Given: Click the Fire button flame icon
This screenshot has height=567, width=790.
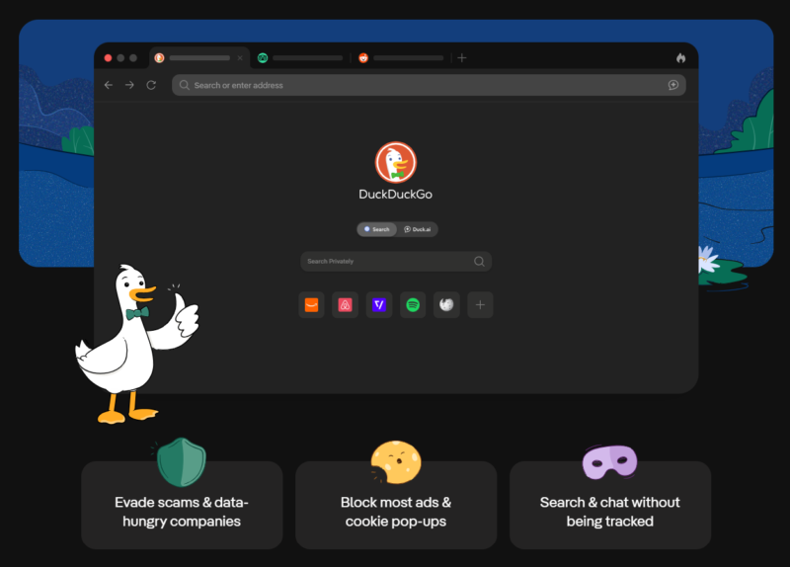Looking at the screenshot, I should click(680, 58).
